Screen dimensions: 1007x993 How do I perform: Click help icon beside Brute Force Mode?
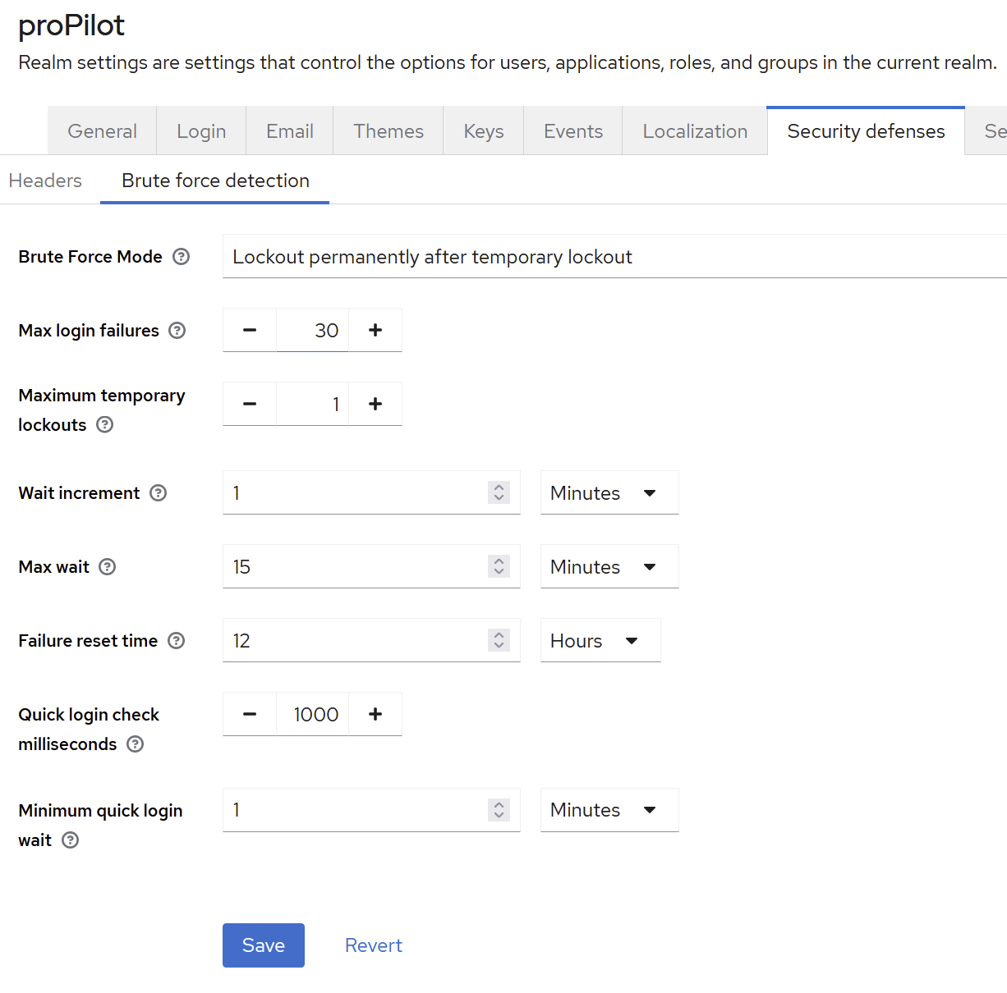point(182,257)
